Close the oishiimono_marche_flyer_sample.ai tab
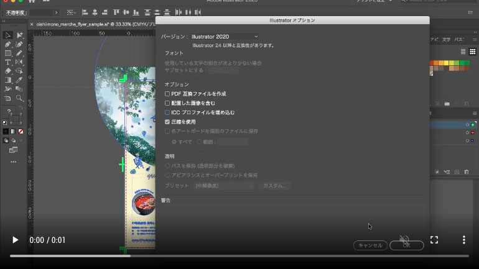This screenshot has width=479, height=269. pos(32,24)
